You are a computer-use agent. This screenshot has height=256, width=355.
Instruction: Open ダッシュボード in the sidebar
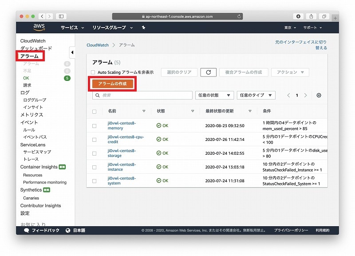36,48
